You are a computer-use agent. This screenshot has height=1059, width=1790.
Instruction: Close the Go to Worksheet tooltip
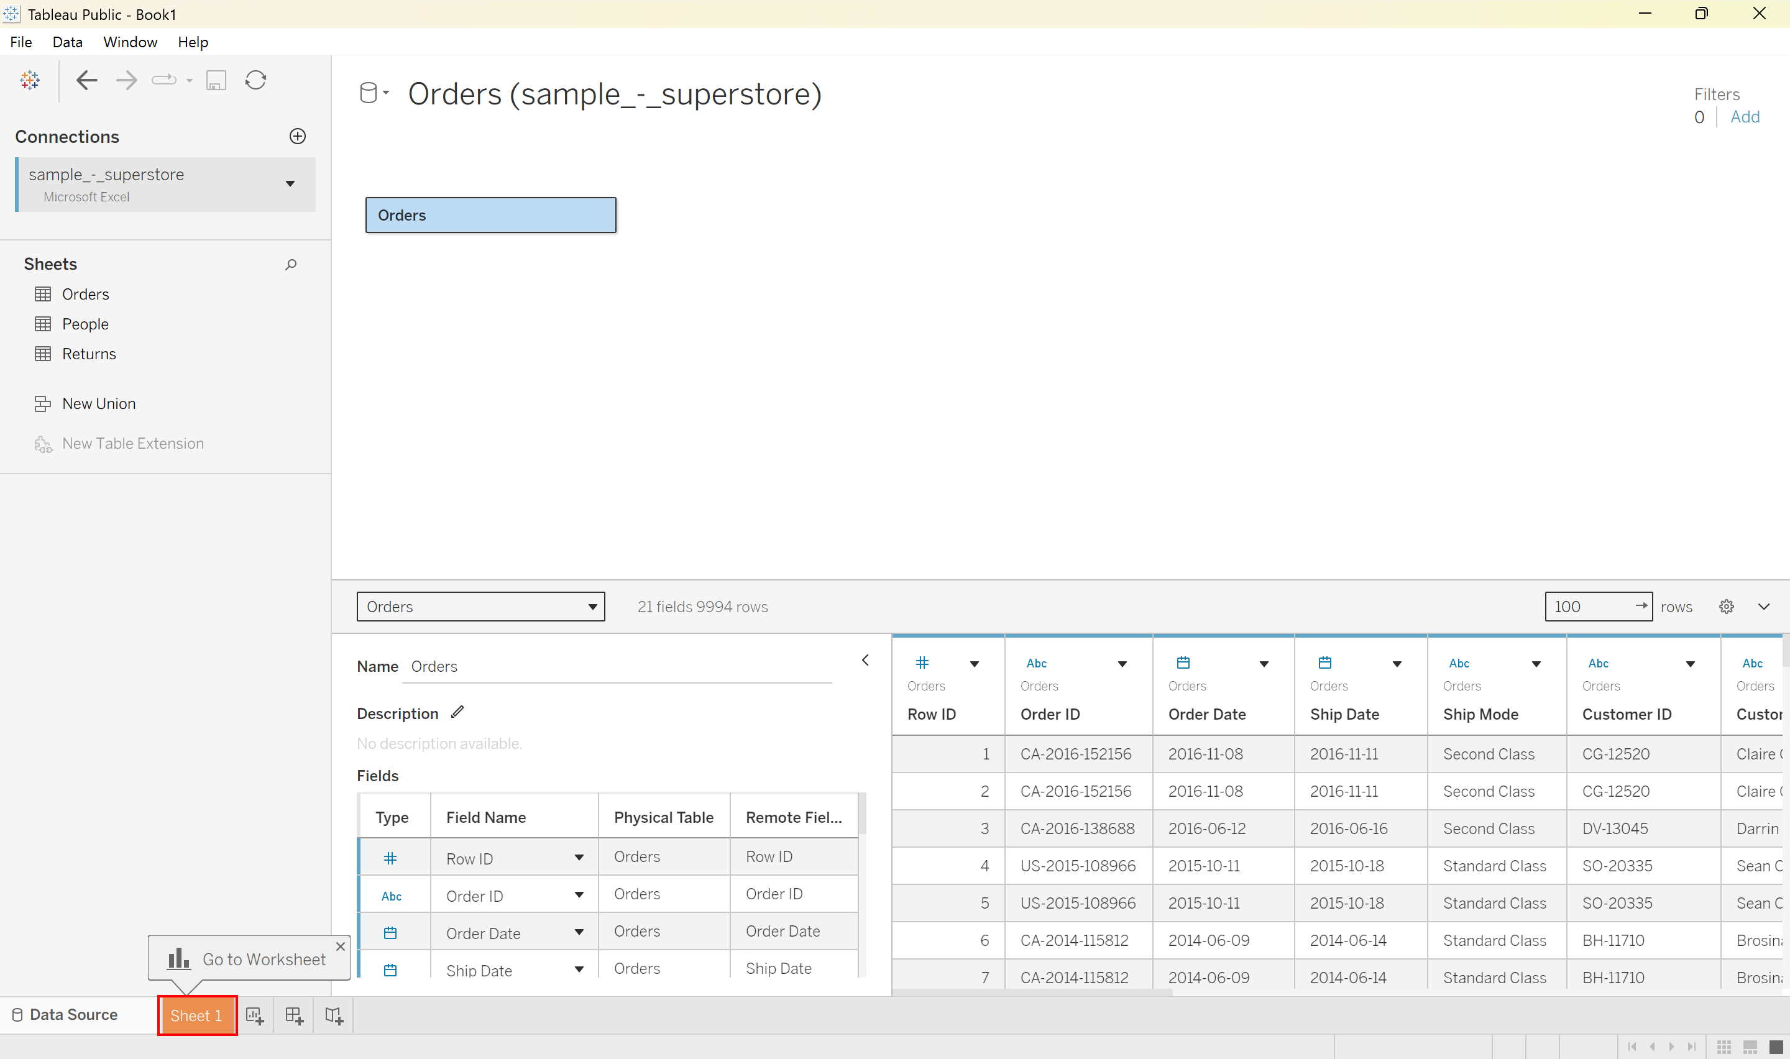tap(341, 947)
